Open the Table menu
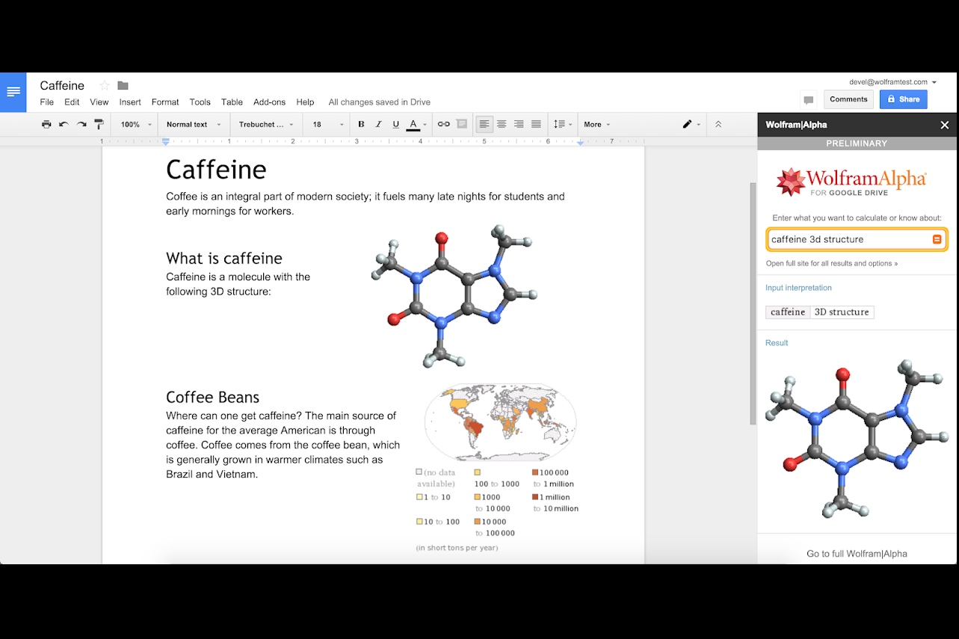The image size is (959, 639). (232, 102)
